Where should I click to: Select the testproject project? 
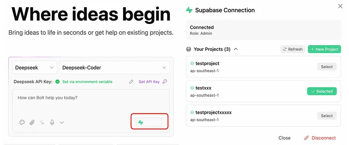pyautogui.click(x=327, y=67)
